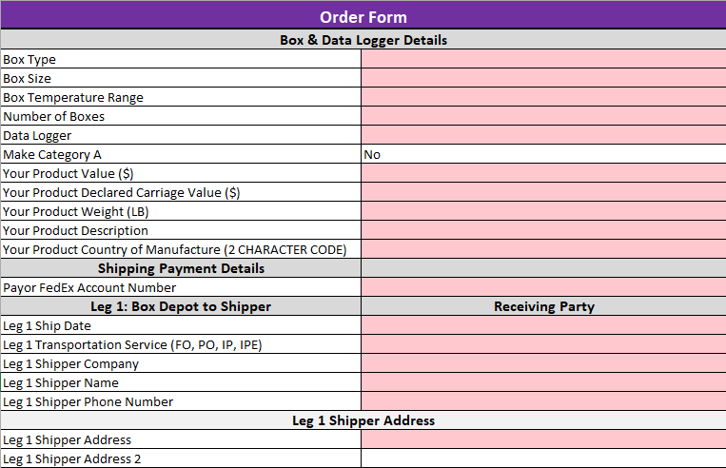Select the Data Logger input cell
Screen dimensions: 726x468
(x=542, y=135)
